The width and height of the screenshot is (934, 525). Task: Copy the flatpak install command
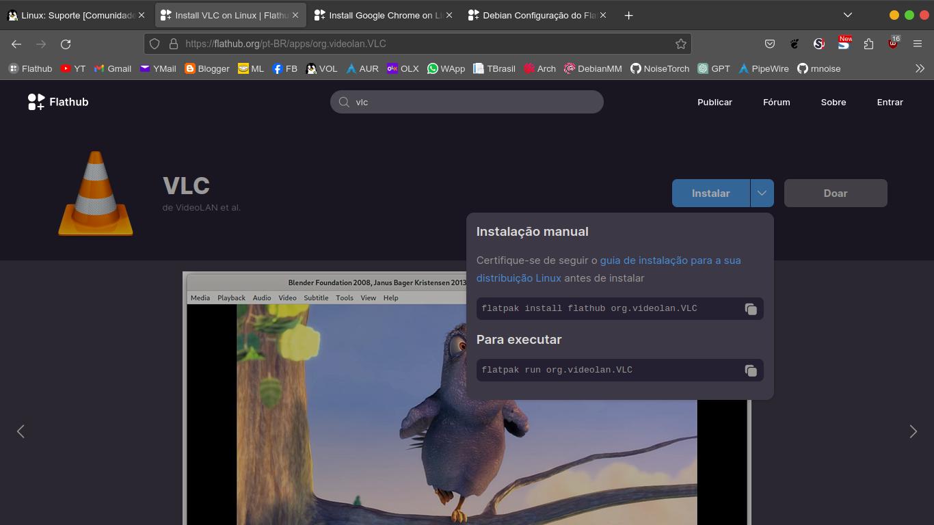click(x=751, y=309)
